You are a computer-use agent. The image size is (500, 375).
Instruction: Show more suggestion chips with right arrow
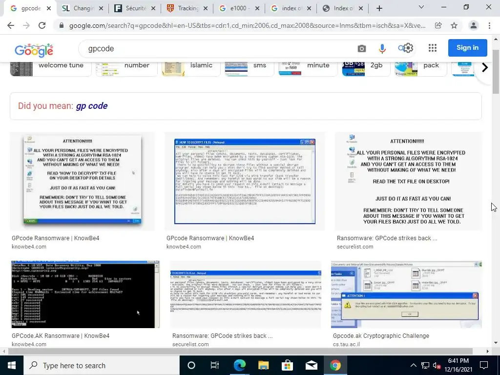pos(485,67)
